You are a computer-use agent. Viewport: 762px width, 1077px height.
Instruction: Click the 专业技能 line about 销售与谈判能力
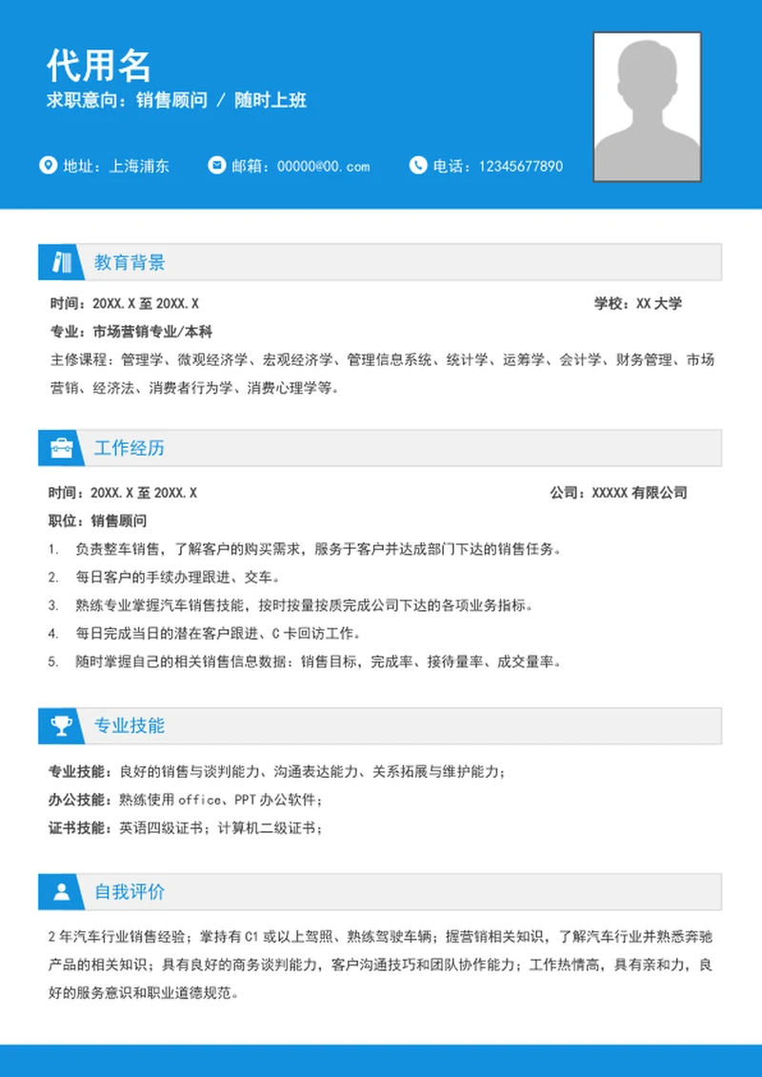coord(277,772)
